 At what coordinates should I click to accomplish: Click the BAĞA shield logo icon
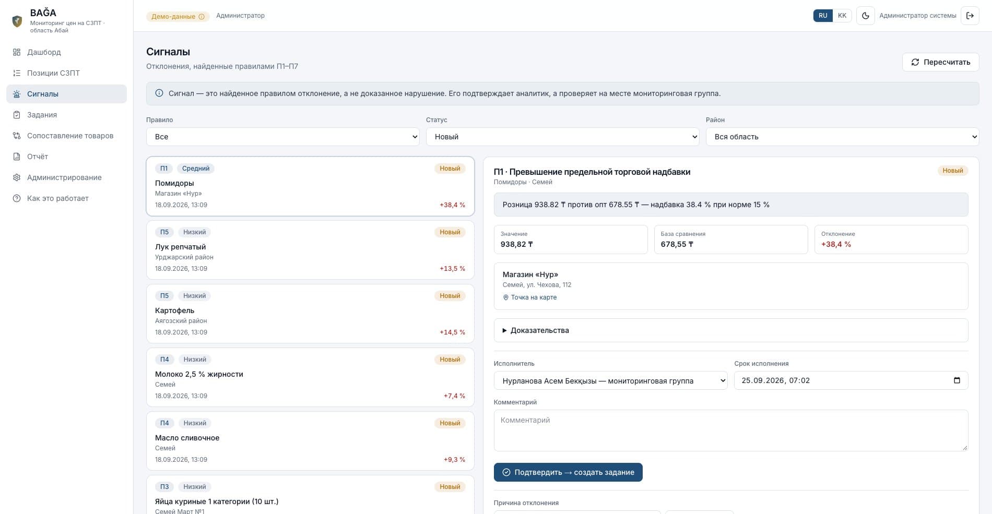[17, 21]
